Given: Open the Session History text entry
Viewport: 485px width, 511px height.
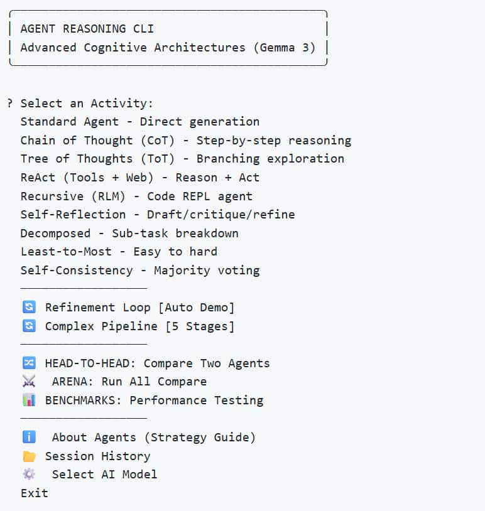Looking at the screenshot, I should coord(97,456).
